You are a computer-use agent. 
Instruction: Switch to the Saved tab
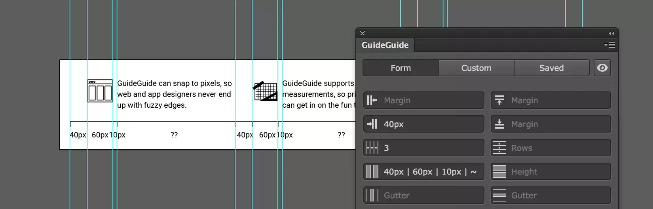[552, 68]
